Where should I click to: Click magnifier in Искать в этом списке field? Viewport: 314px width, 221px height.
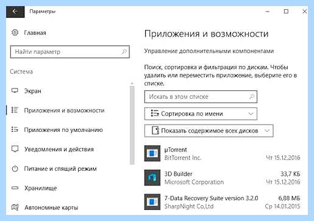coord(252,96)
